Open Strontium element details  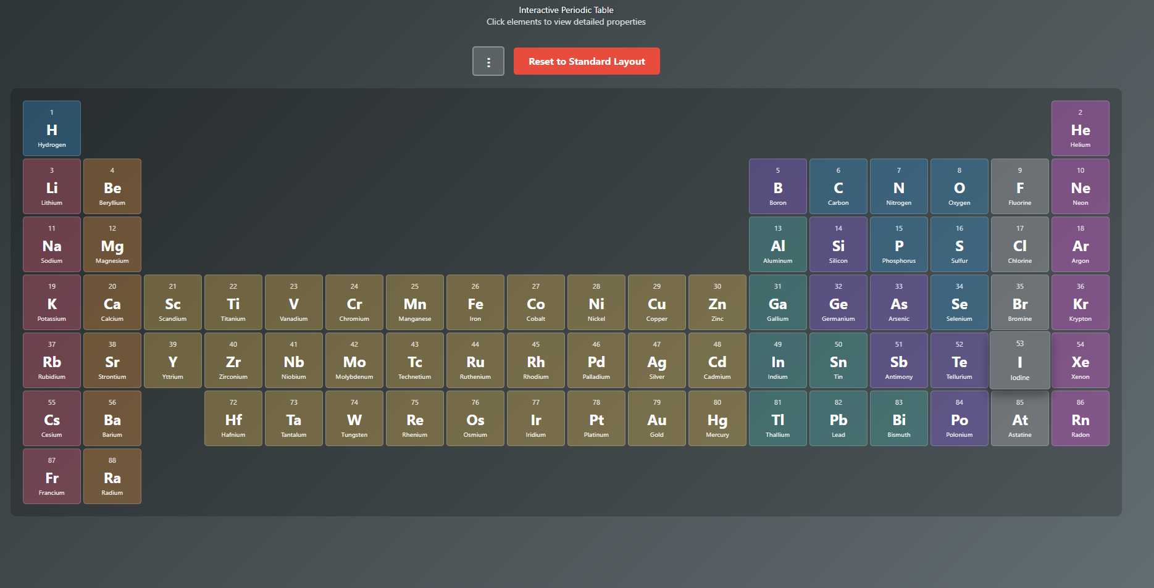112,360
